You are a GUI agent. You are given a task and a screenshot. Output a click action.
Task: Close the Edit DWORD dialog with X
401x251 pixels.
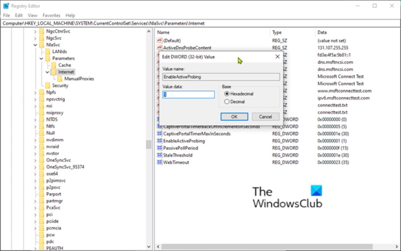pos(277,57)
